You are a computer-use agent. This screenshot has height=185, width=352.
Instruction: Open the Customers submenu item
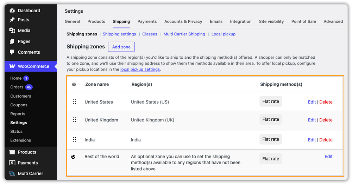pos(21,96)
